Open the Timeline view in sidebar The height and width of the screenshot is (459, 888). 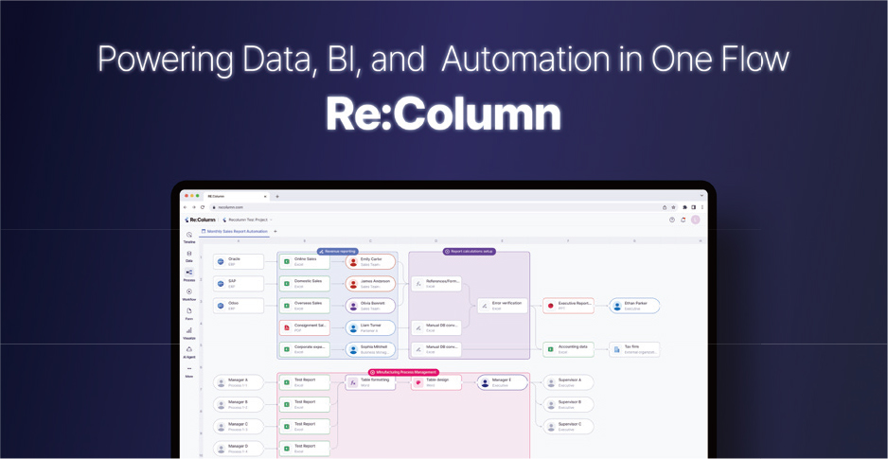click(189, 237)
